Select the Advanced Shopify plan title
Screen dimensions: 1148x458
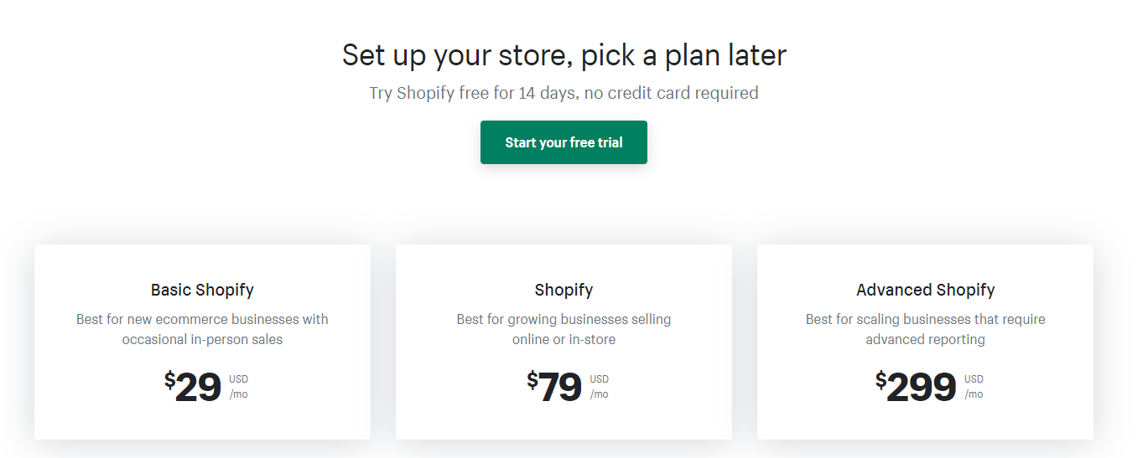925,290
